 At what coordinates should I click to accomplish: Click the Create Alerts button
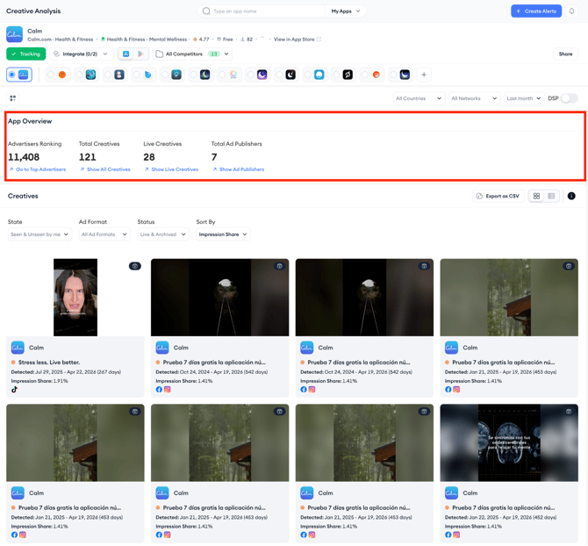(536, 11)
